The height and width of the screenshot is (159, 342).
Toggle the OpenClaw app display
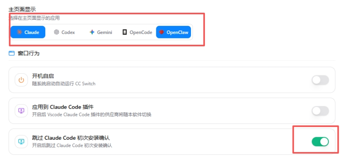click(174, 32)
